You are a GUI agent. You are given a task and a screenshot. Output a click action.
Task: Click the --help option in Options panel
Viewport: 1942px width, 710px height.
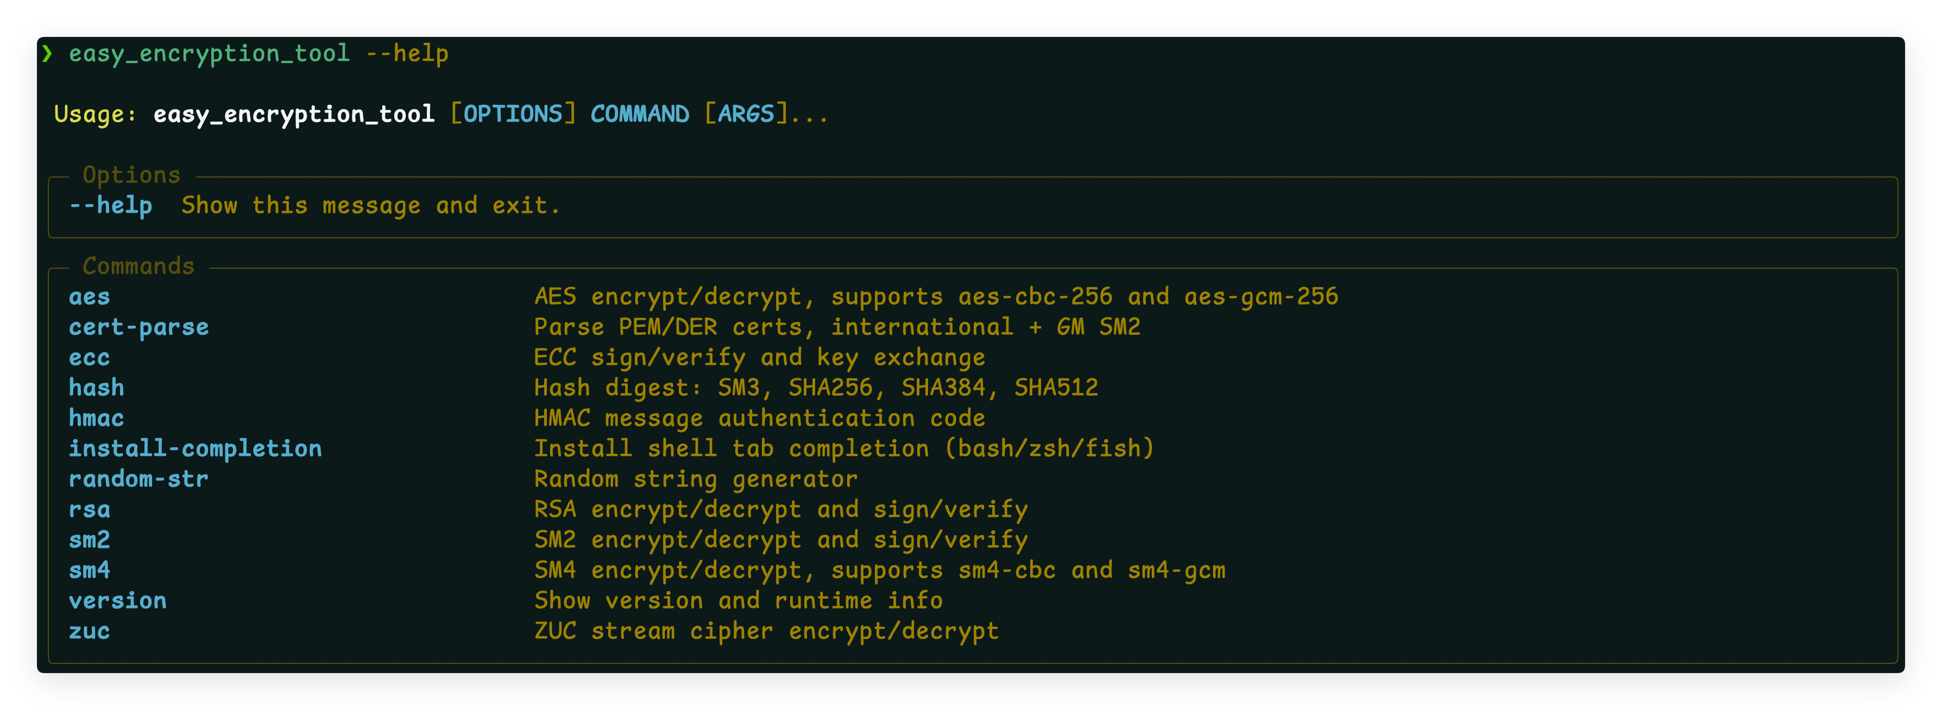click(111, 206)
